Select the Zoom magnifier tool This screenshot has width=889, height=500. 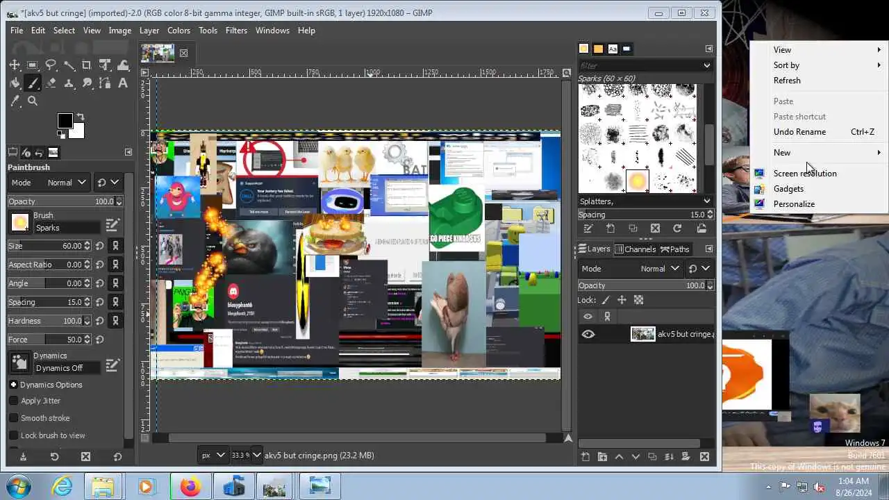point(33,101)
